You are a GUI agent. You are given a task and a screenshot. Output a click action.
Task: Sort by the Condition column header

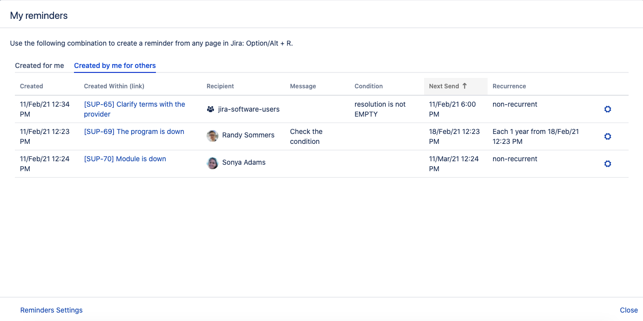click(368, 86)
